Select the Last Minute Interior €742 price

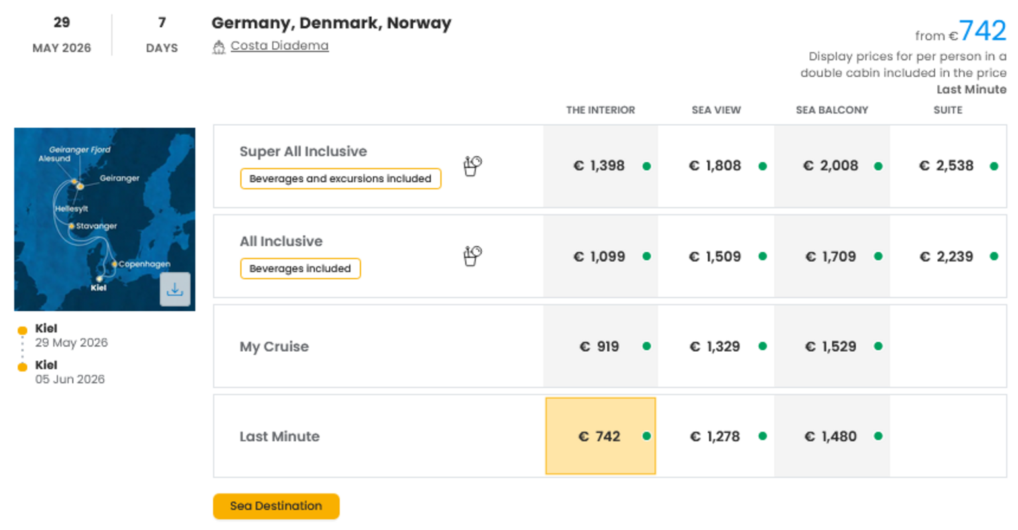(600, 436)
